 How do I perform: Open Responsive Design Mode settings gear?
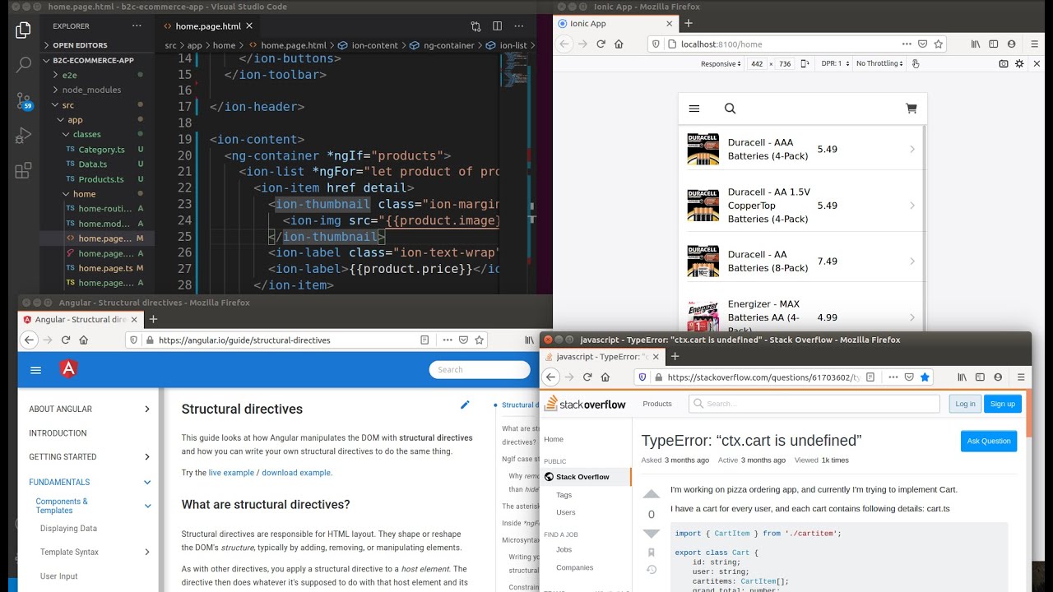pyautogui.click(x=1019, y=63)
